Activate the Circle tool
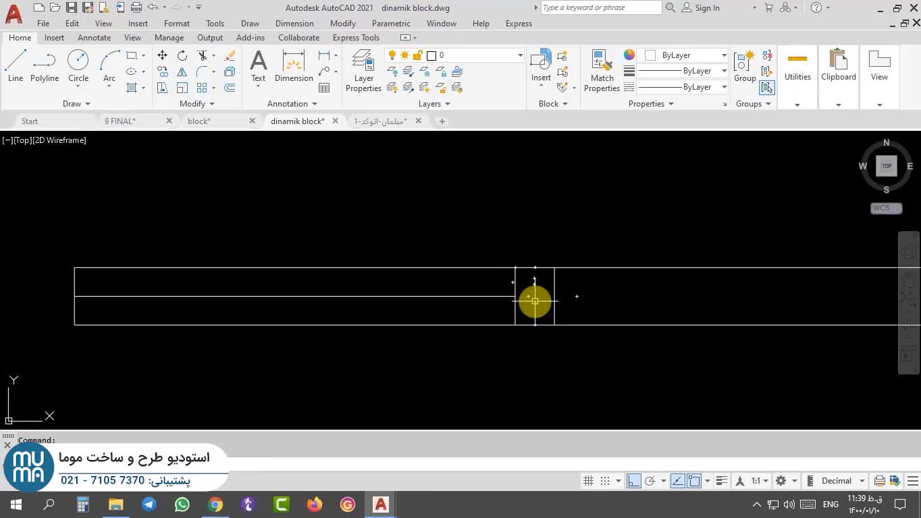The image size is (921, 518). (x=78, y=66)
